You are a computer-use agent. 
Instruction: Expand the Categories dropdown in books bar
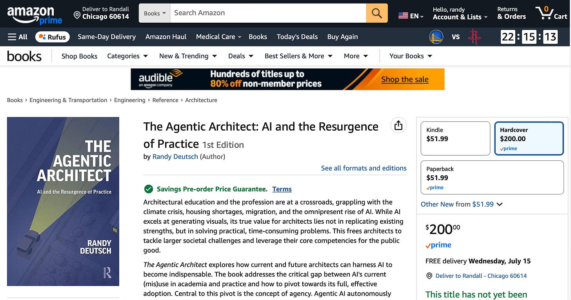pyautogui.click(x=127, y=56)
